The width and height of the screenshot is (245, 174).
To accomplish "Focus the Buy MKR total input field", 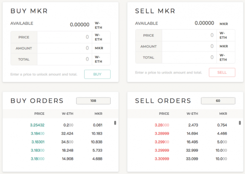I will pyautogui.click(x=64, y=59).
